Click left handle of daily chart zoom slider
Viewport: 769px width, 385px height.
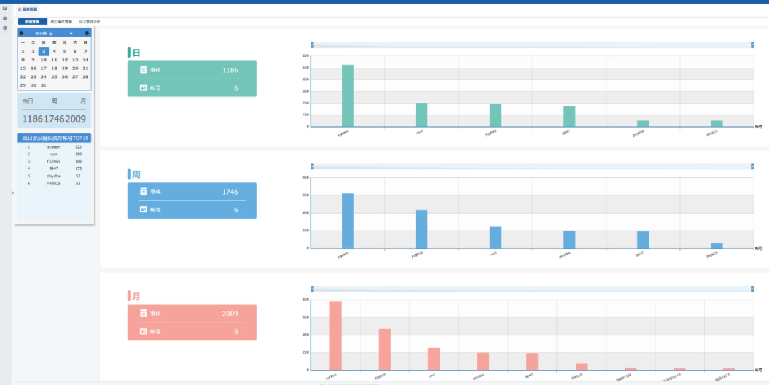pyautogui.click(x=313, y=45)
